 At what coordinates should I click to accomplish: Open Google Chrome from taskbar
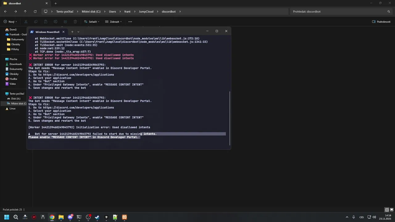pos(52,217)
